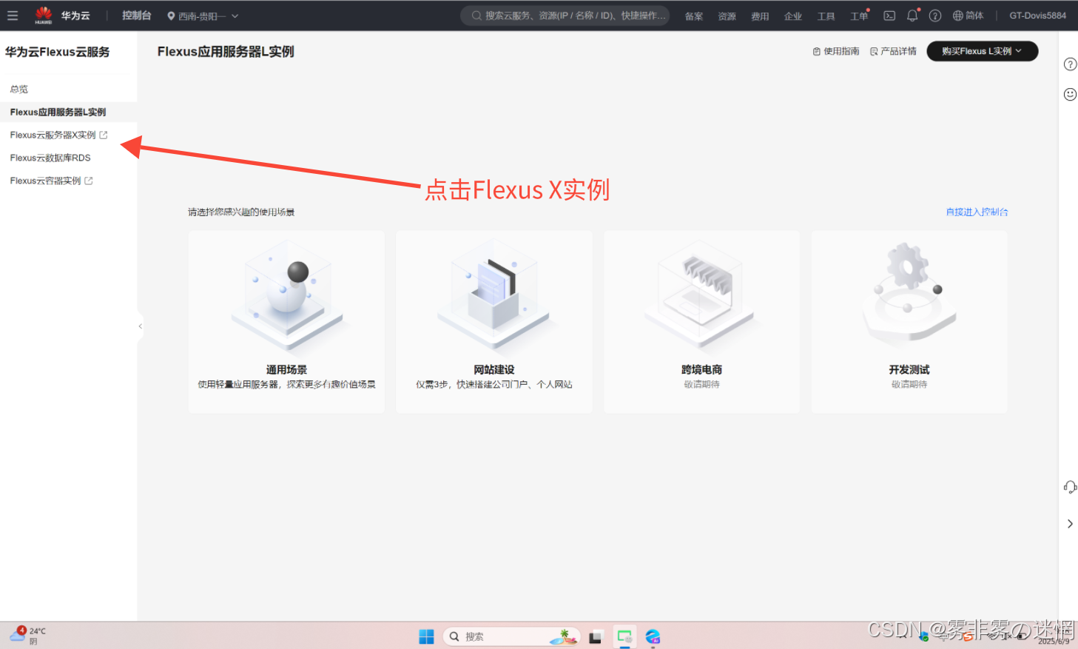Expand the 西南-贵阳一 region selector
1078x649 pixels.
click(203, 16)
